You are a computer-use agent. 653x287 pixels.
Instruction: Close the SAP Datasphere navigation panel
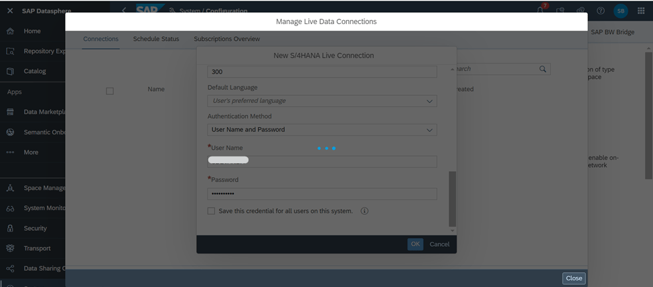(10, 11)
